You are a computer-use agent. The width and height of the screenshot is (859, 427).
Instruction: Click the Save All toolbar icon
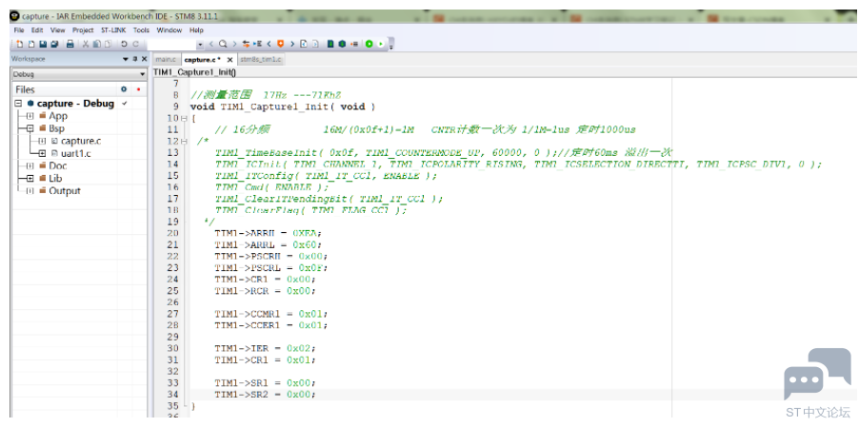(x=55, y=44)
